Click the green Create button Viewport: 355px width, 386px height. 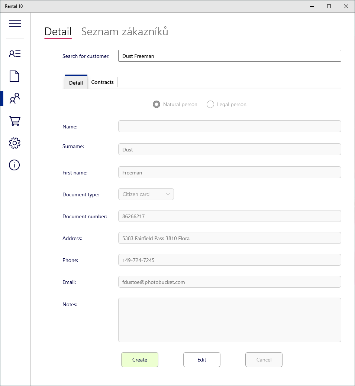coord(140,360)
